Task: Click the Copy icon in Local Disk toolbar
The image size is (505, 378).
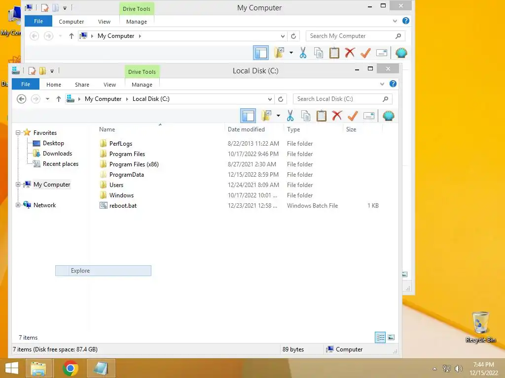Action: click(x=306, y=116)
